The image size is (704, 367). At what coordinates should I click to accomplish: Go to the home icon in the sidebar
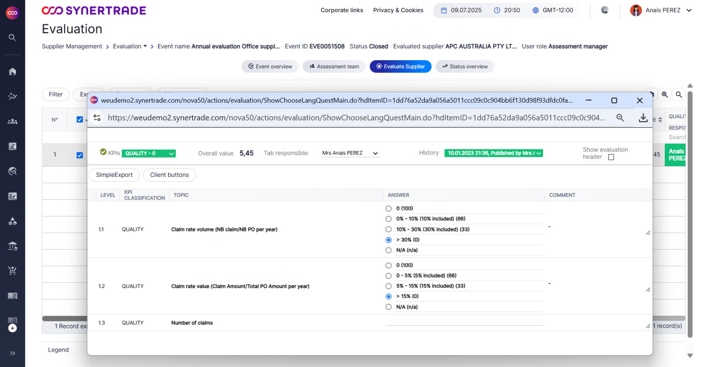pos(12,71)
